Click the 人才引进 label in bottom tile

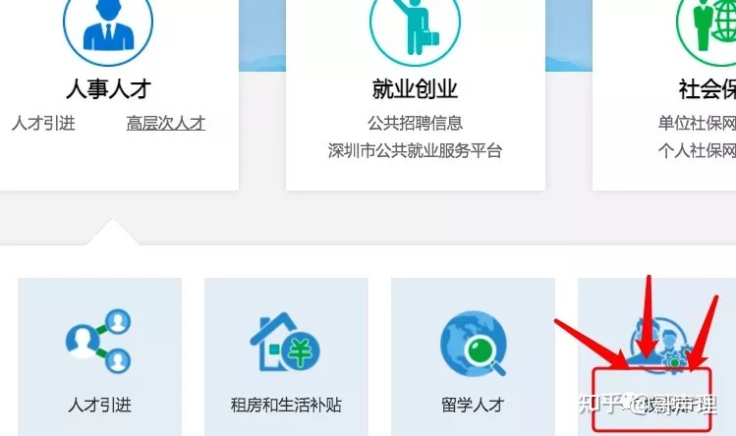99,405
